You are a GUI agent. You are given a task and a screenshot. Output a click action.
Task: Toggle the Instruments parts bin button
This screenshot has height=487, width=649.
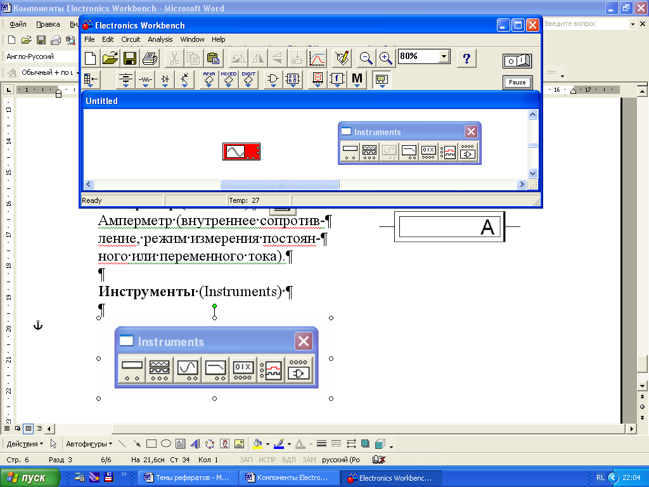point(382,79)
